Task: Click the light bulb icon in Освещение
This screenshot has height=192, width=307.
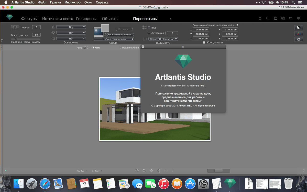Action: pos(53,33)
